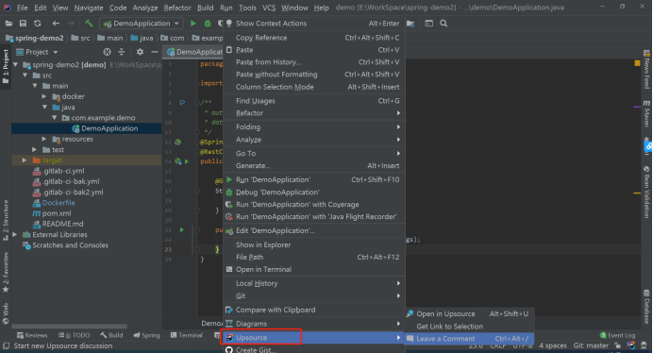Click the Upsource icon in status bar
653x353 pixels.
[x=631, y=345]
